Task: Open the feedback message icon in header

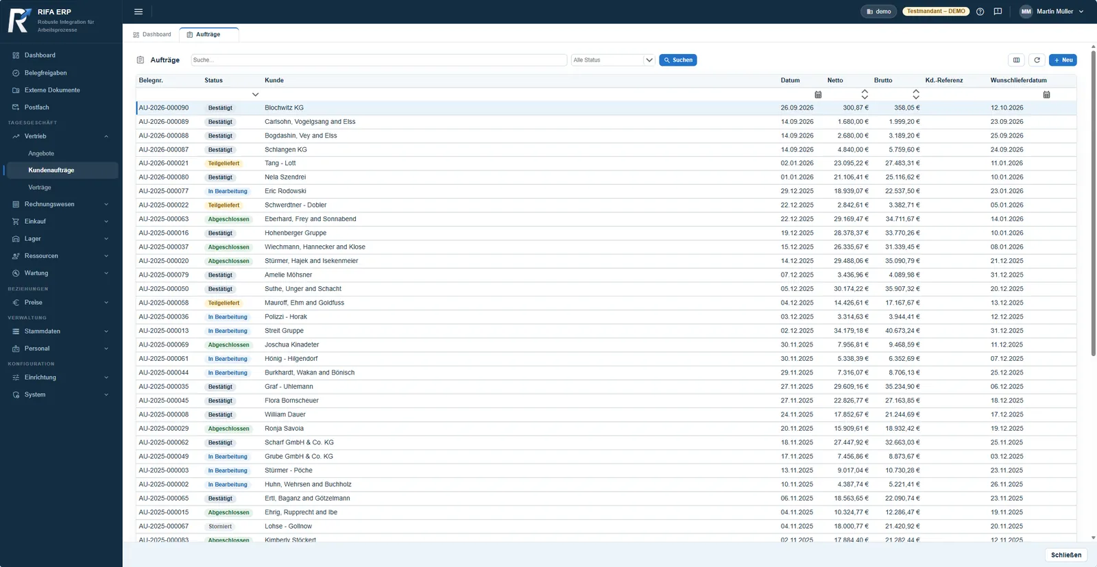Action: [998, 12]
